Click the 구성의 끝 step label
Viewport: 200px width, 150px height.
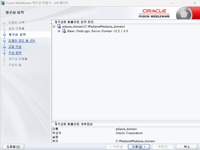click(15, 65)
